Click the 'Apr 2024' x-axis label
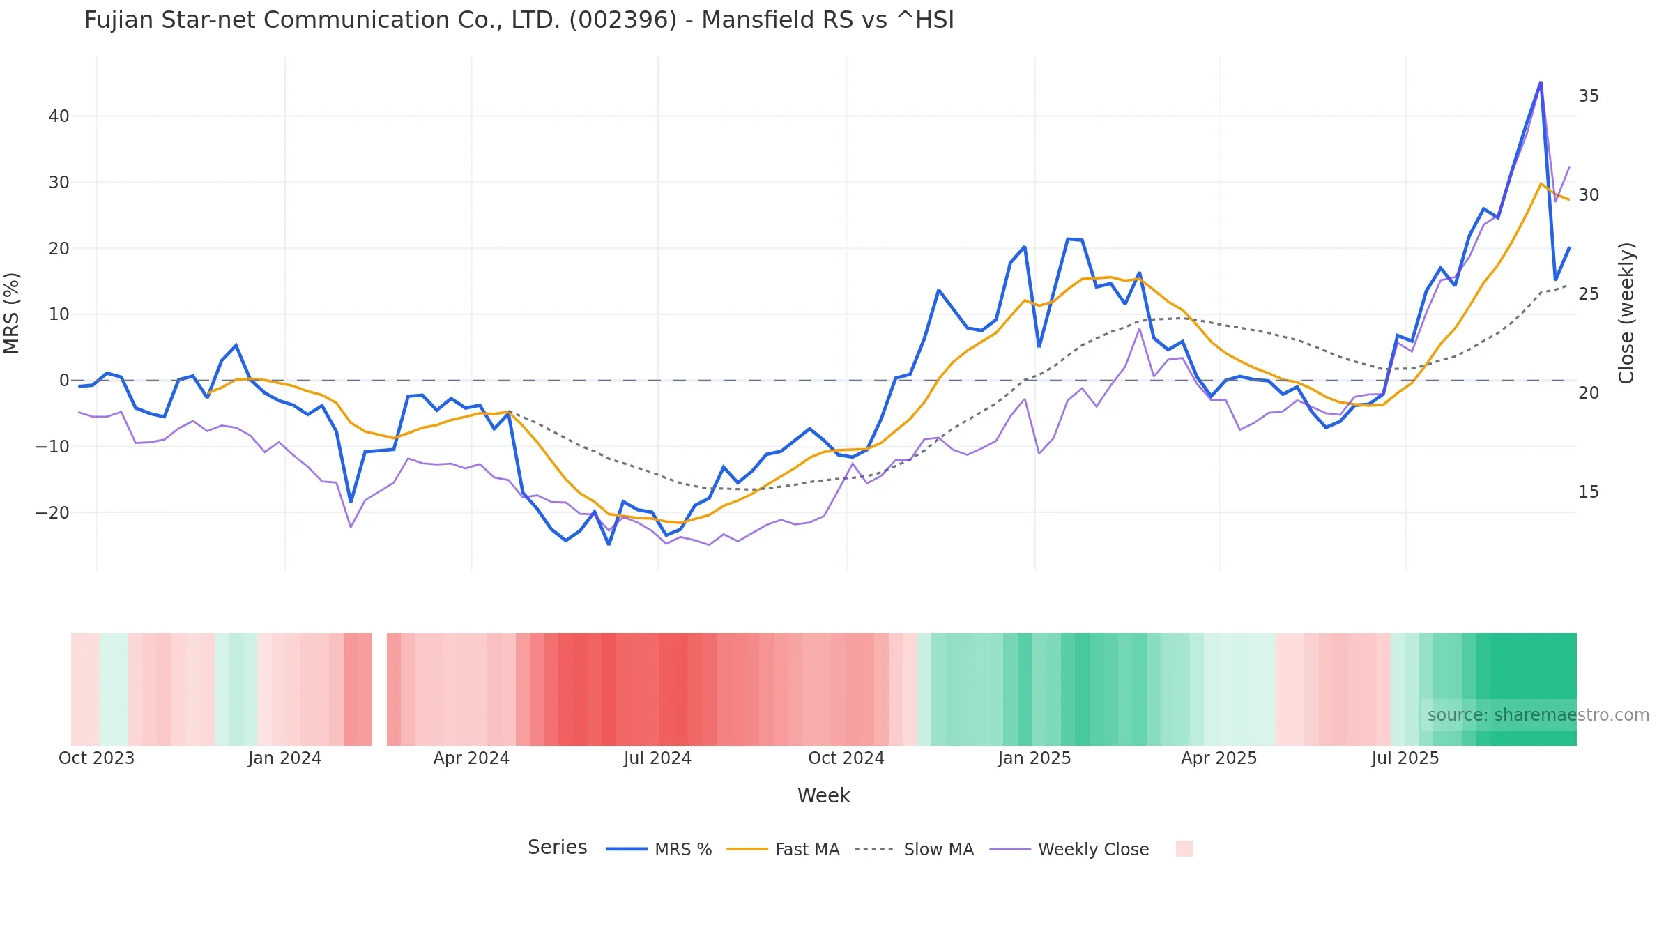This screenshot has height=941, width=1673. point(471,758)
